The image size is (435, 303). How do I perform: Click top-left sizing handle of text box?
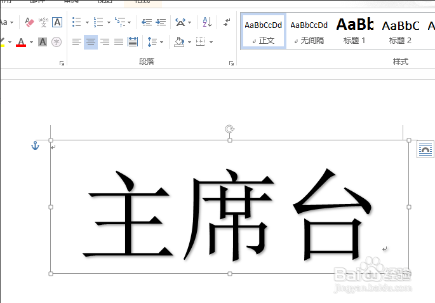tap(51, 140)
